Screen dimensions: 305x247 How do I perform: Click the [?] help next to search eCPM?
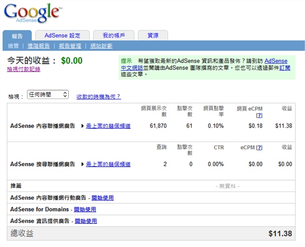[259, 148]
